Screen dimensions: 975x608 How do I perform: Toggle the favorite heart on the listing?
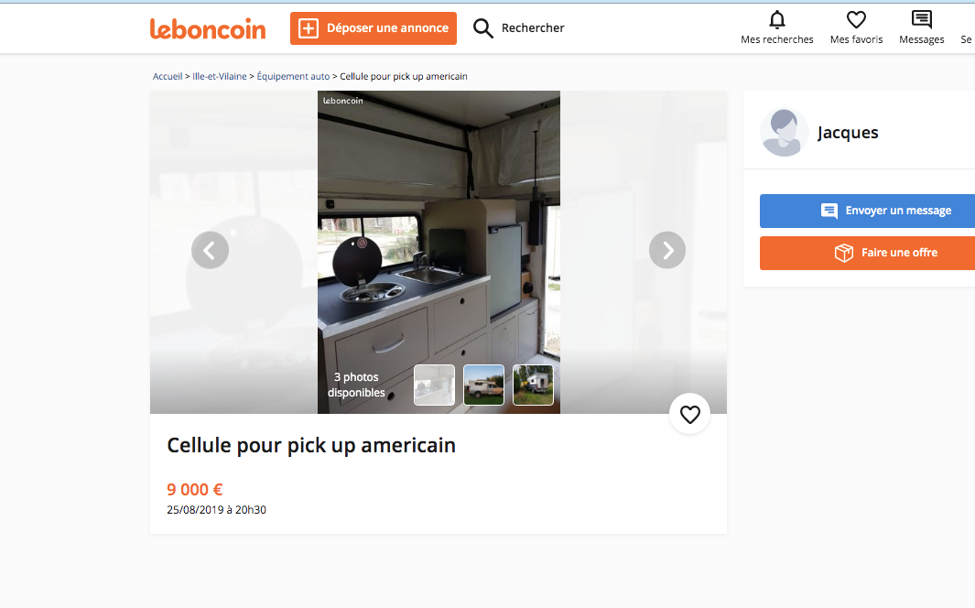[689, 415]
